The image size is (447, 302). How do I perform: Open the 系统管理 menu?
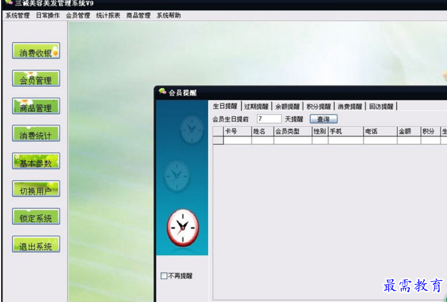pyautogui.click(x=18, y=16)
